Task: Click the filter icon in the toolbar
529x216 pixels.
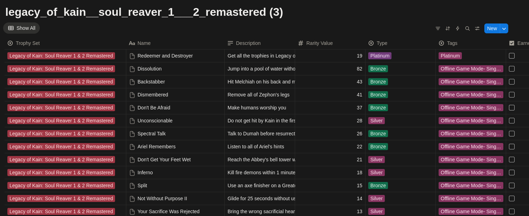Action: tap(438, 28)
